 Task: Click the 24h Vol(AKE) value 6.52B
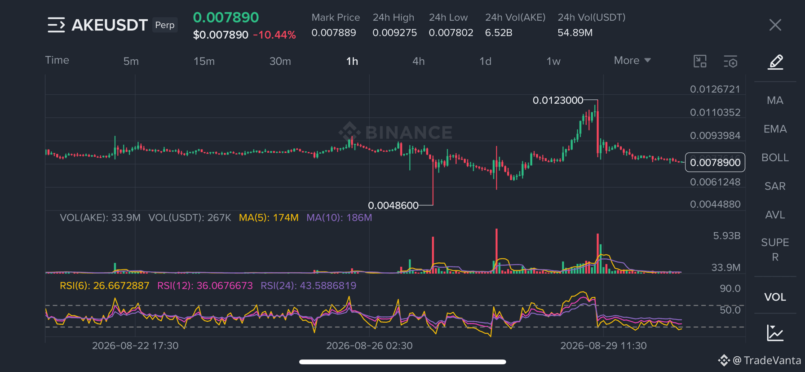point(499,33)
